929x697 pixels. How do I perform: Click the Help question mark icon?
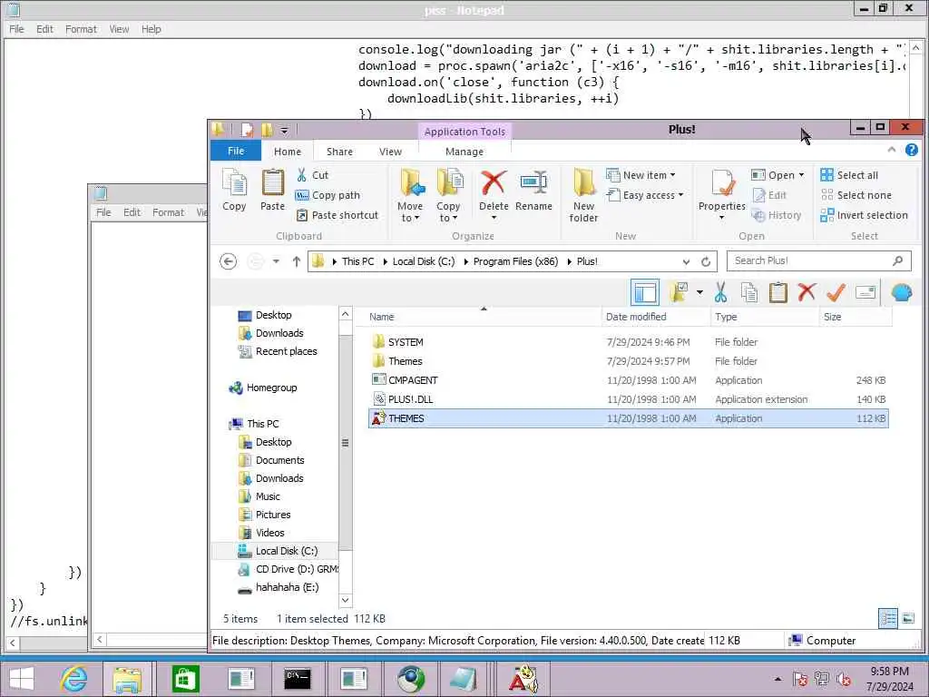click(x=911, y=151)
